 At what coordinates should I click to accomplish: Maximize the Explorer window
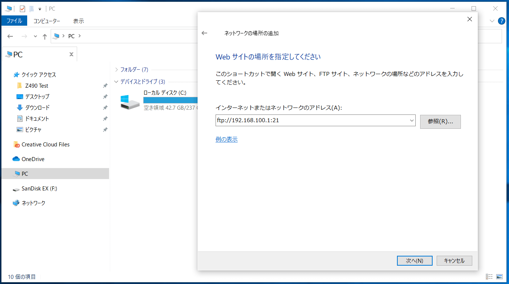pyautogui.click(x=474, y=8)
